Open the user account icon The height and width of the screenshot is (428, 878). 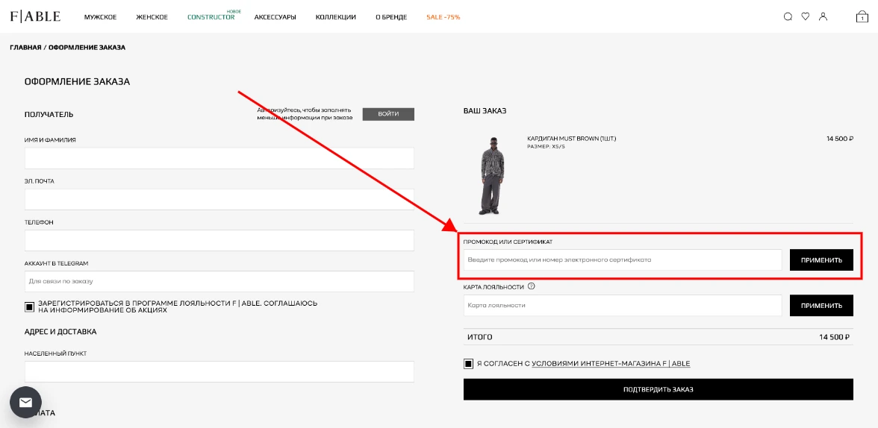[823, 16]
